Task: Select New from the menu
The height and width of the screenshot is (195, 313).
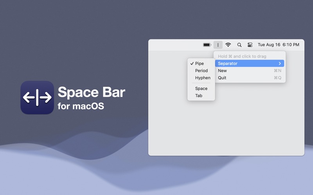Action: [250, 71]
